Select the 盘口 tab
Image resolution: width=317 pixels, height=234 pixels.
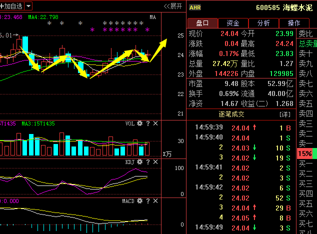(202, 23)
